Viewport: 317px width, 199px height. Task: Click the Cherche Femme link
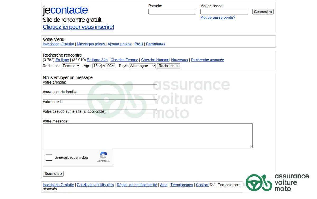tap(124, 60)
